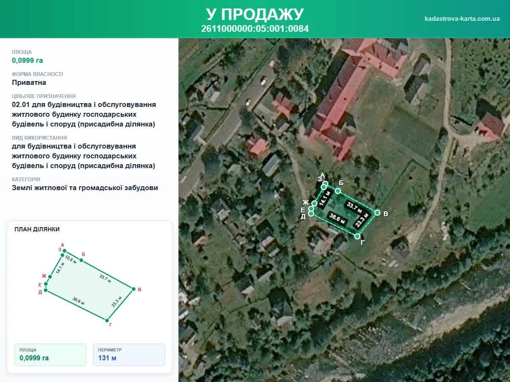510x382 pixels.
Task: Click the ВИД ВИКОРИСТАННЯ label
Action: 40,138
